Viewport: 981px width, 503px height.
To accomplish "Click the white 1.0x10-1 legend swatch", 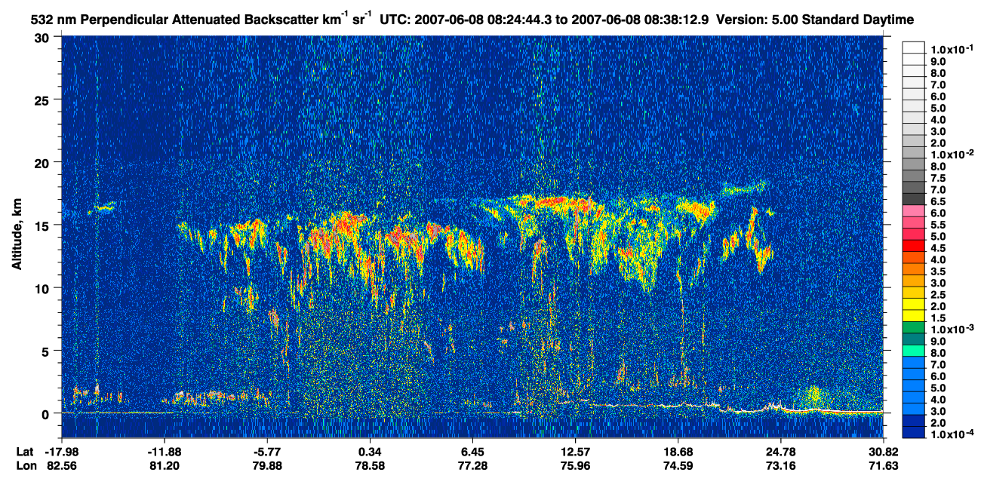I will click(x=913, y=48).
